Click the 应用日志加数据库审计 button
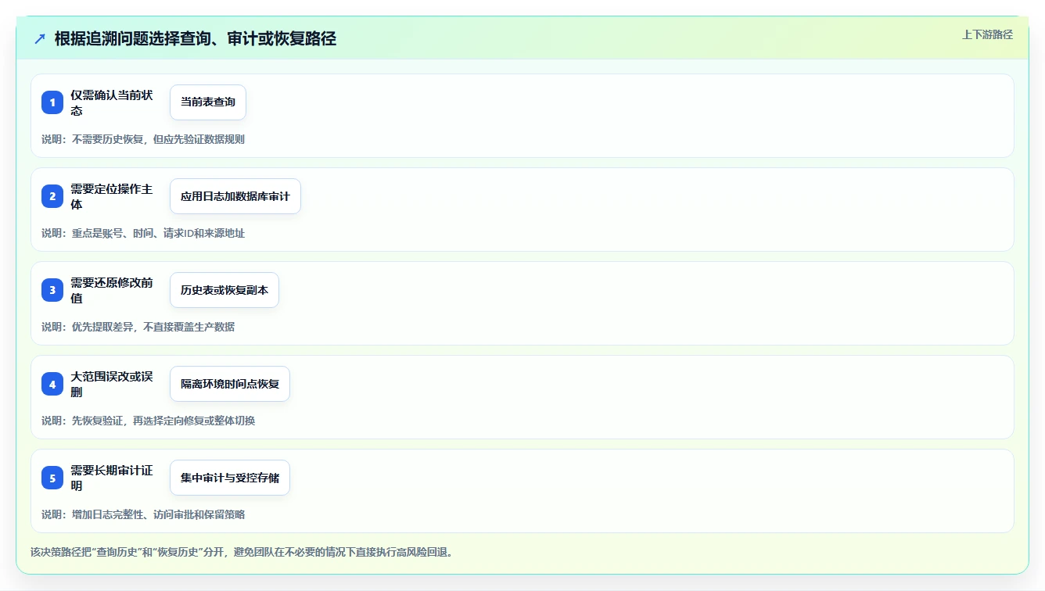1045x591 pixels. point(235,196)
